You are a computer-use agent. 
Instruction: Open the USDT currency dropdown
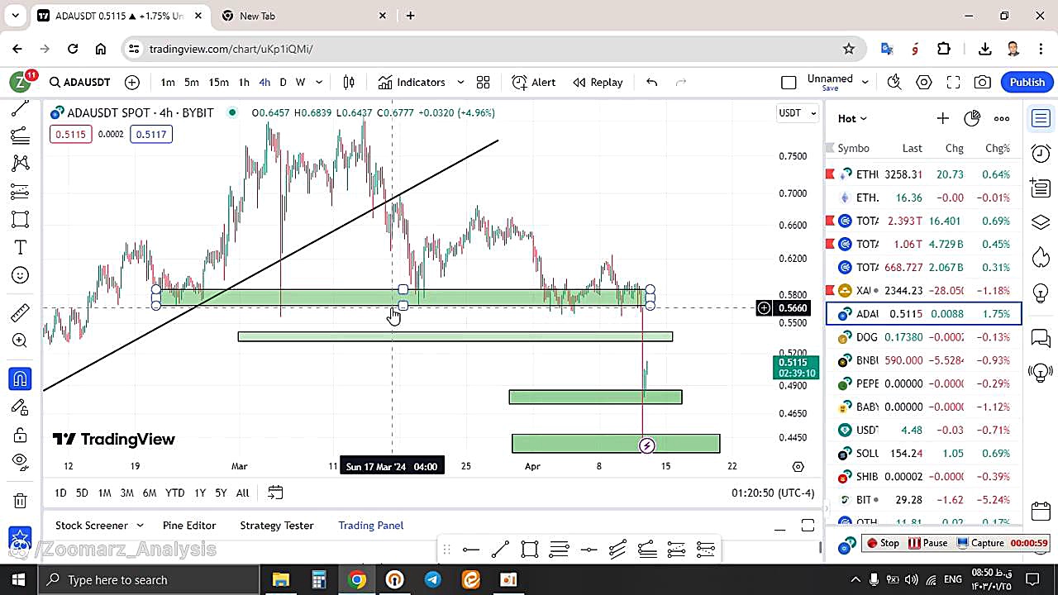(x=798, y=113)
